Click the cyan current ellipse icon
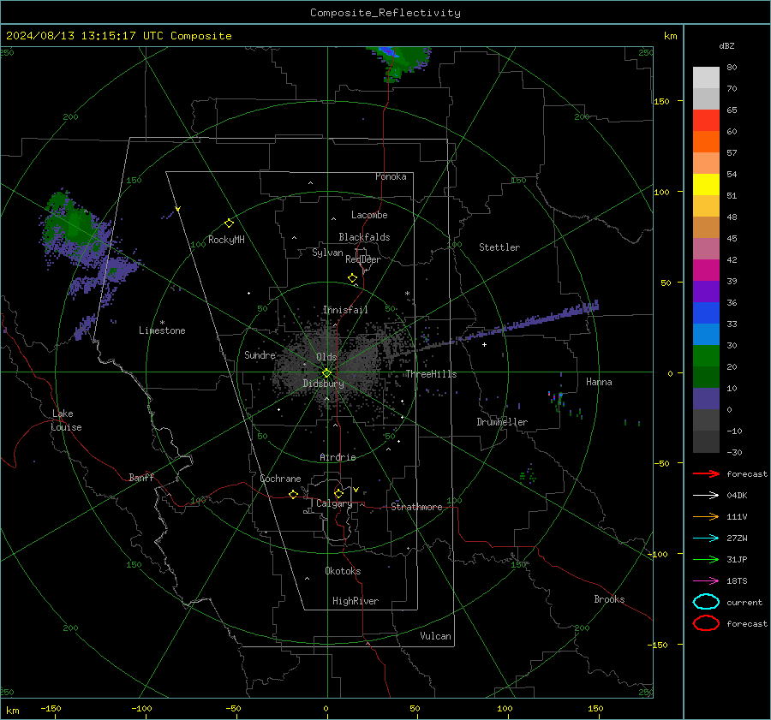771x720 pixels. tap(706, 602)
